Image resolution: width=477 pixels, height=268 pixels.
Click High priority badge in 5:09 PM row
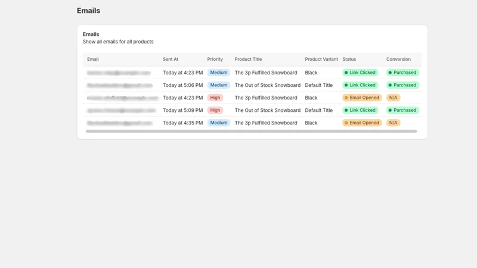click(x=215, y=110)
